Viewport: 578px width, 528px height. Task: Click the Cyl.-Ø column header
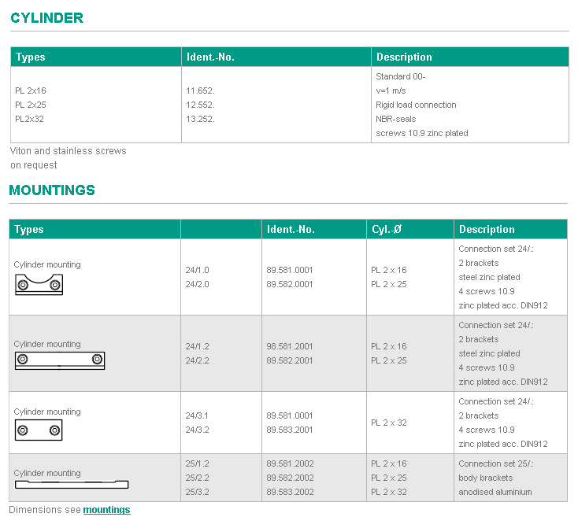pos(387,230)
